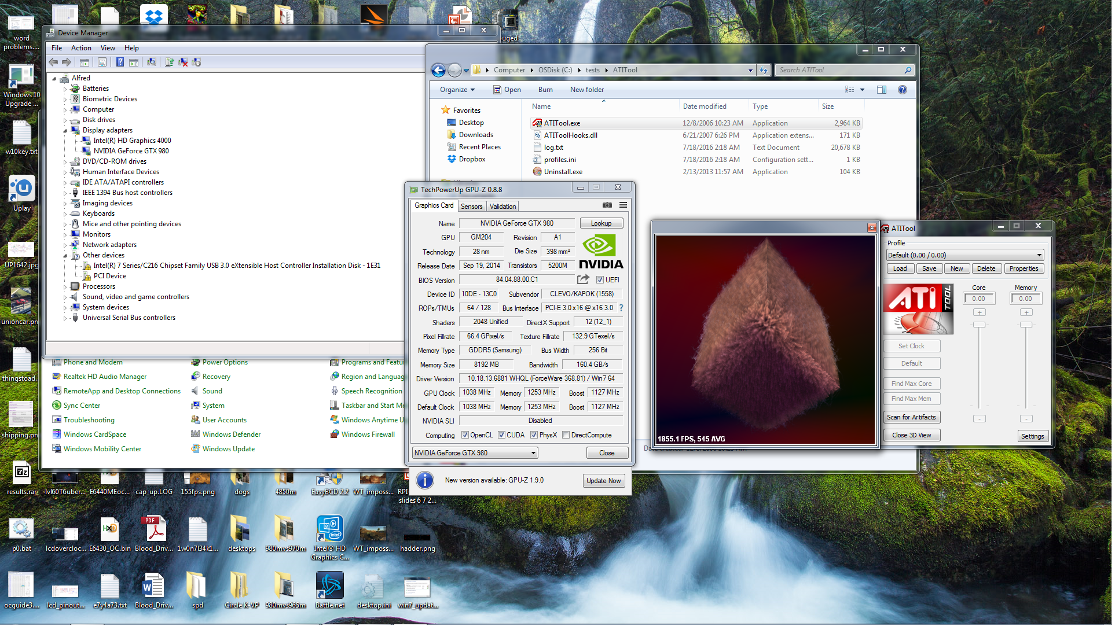Toggle the DirectCompute checkbox
This screenshot has height=626, width=1115.
coord(567,436)
